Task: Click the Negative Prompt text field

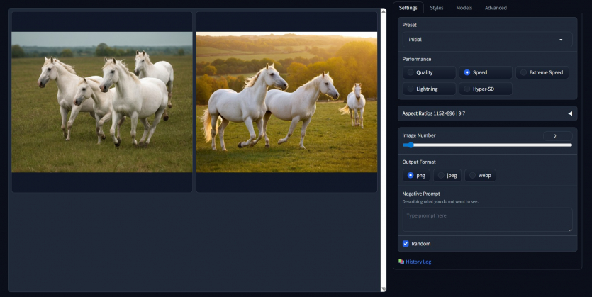Action: 487,219
